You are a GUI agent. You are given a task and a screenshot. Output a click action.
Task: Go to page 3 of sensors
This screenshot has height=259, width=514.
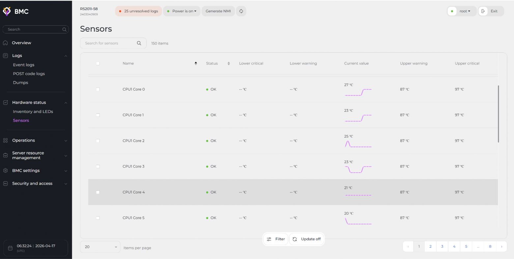442,246
